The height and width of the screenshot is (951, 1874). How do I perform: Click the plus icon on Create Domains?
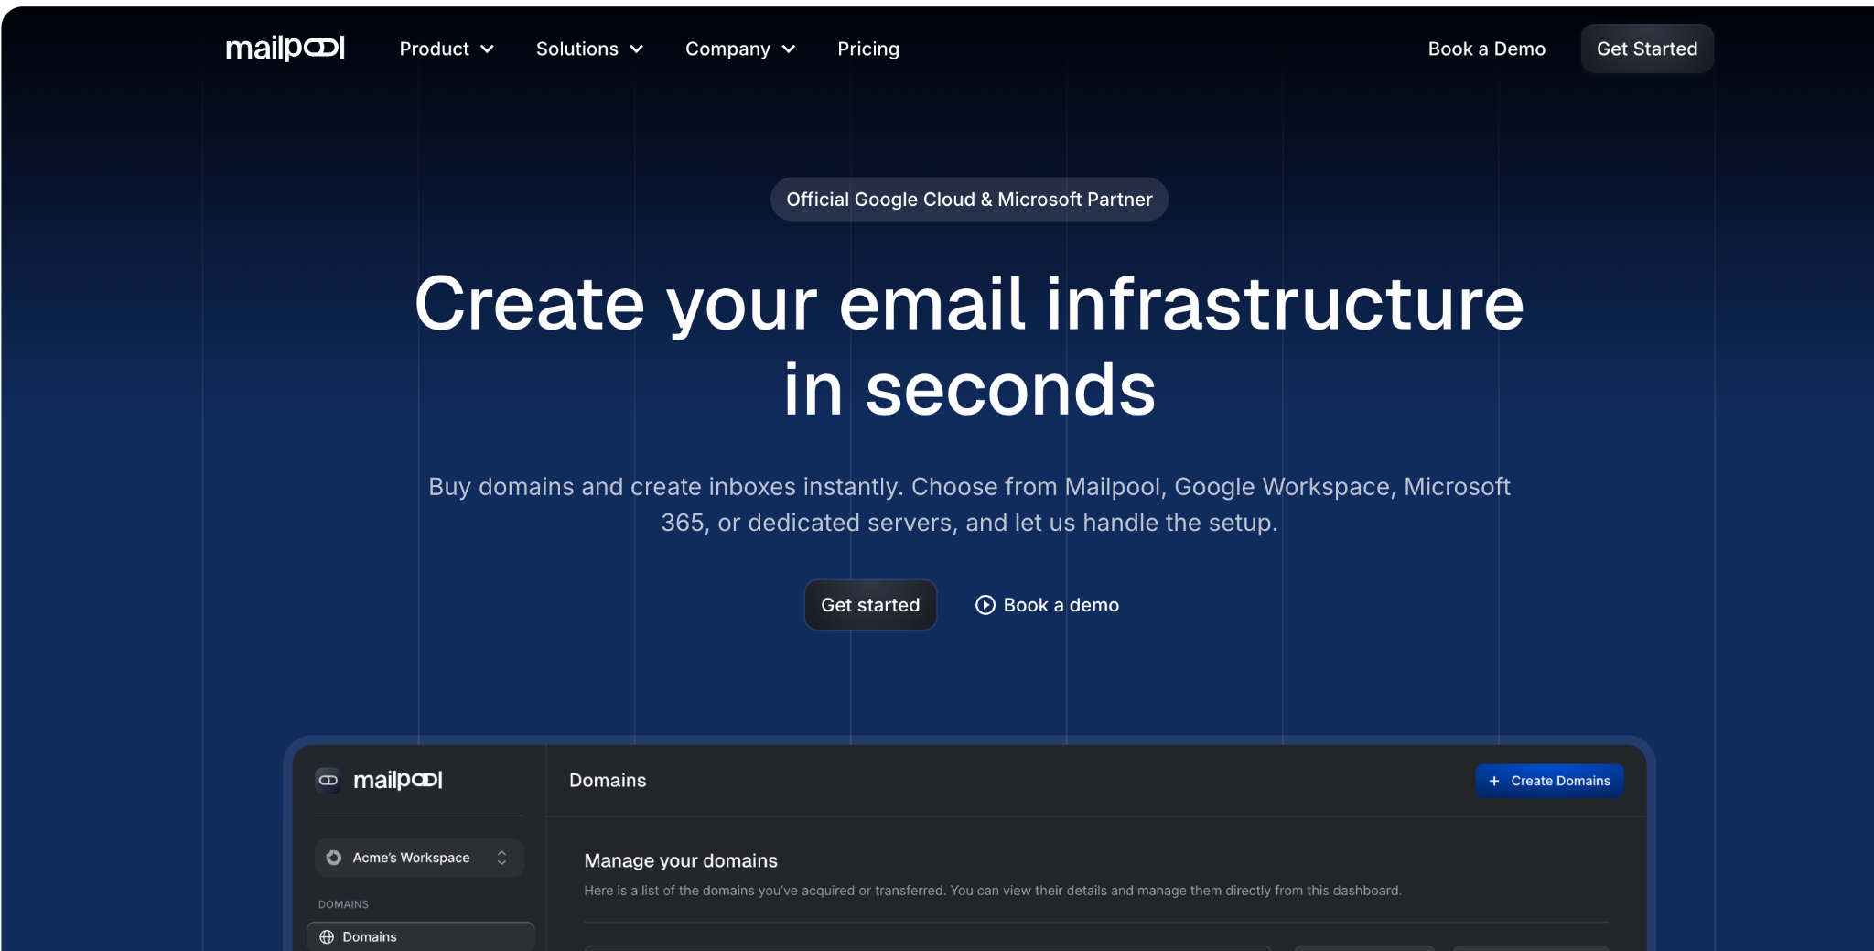click(x=1494, y=781)
